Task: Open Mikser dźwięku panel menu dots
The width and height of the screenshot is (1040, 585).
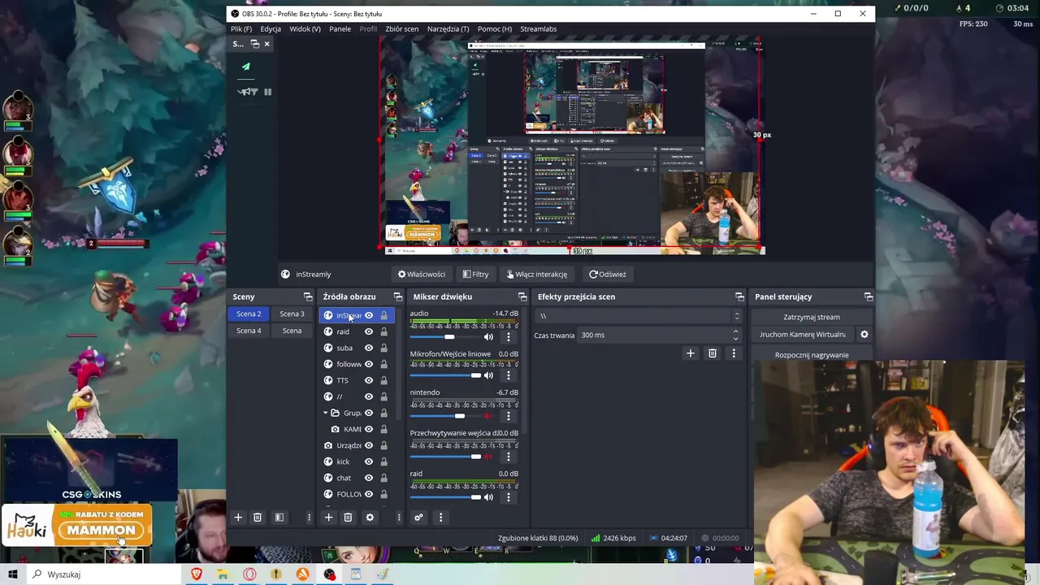Action: point(440,518)
